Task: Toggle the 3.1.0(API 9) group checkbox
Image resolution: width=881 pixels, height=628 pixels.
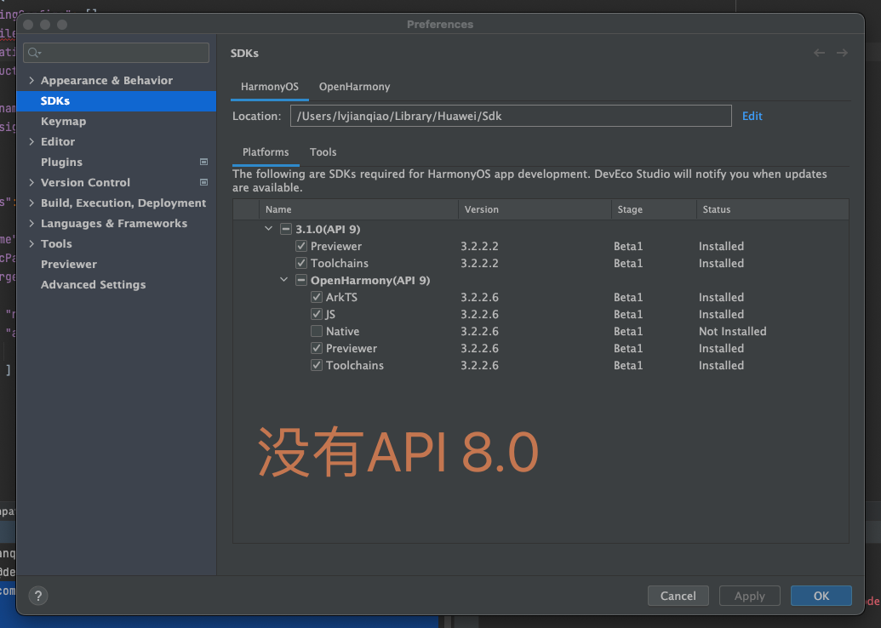Action: click(286, 229)
